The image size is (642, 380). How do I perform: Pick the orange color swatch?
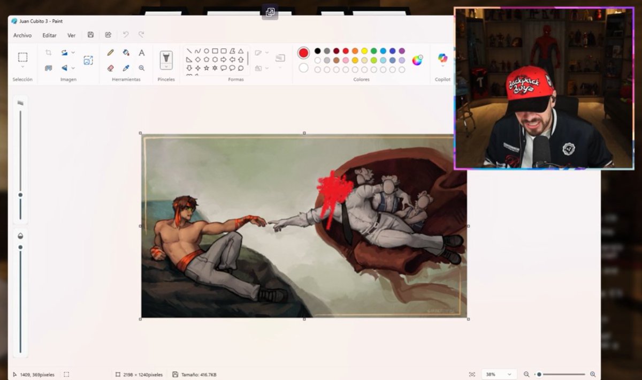click(355, 51)
